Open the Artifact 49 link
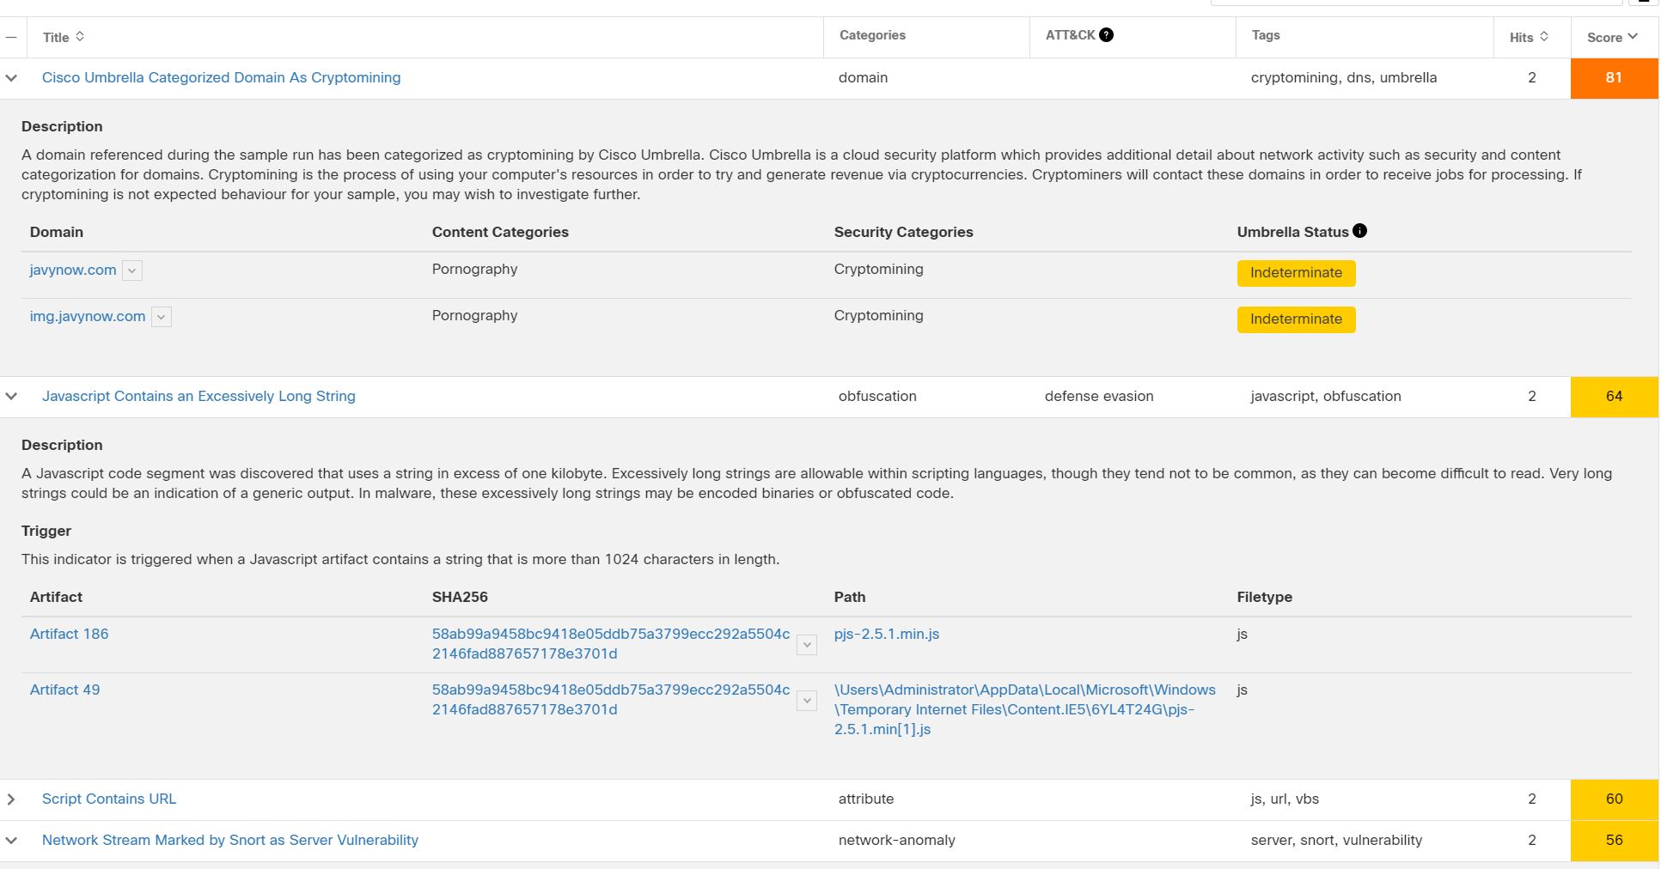Screen dimensions: 1661x869 coord(64,690)
